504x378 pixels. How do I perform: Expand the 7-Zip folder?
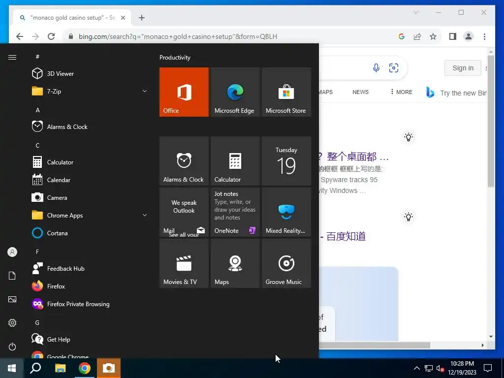pyautogui.click(x=90, y=91)
